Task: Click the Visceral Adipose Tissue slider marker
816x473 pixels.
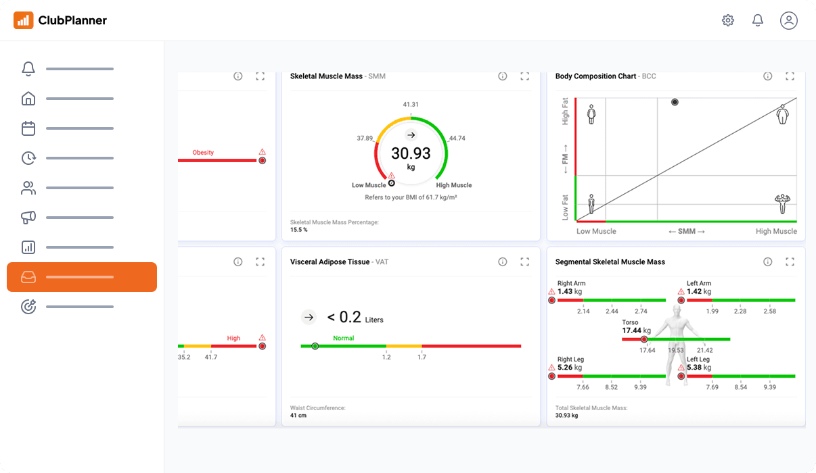Action: click(315, 346)
